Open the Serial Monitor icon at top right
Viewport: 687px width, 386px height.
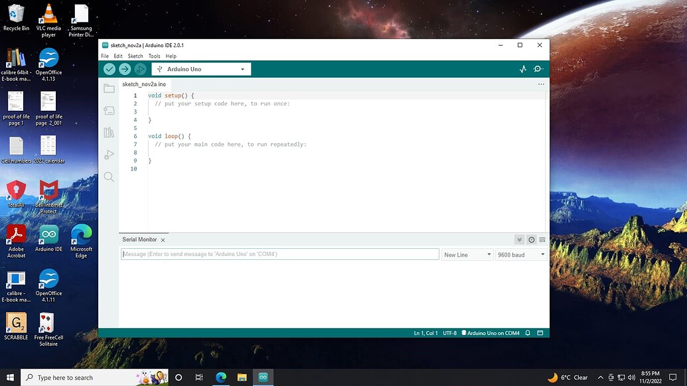coord(538,68)
